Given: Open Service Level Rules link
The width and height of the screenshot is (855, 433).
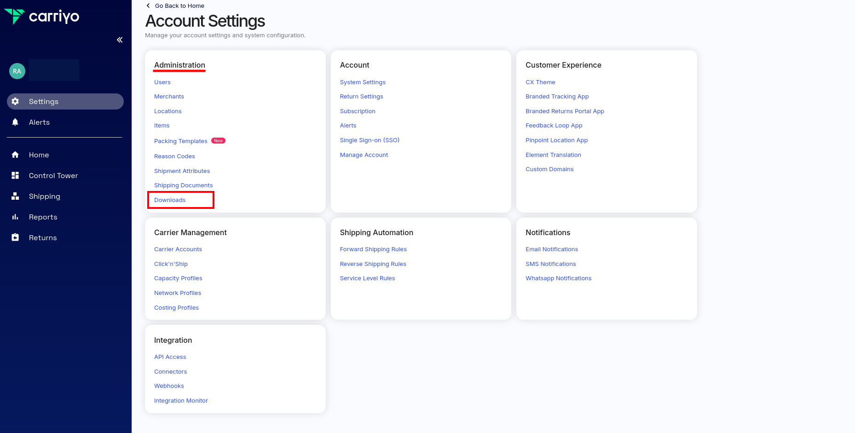Looking at the screenshot, I should [367, 278].
